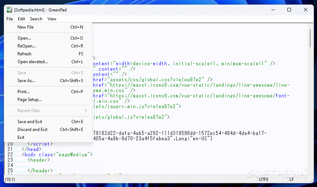317x187 pixels.
Task: Click Refresh in the File menu
Action: (x=48, y=54)
